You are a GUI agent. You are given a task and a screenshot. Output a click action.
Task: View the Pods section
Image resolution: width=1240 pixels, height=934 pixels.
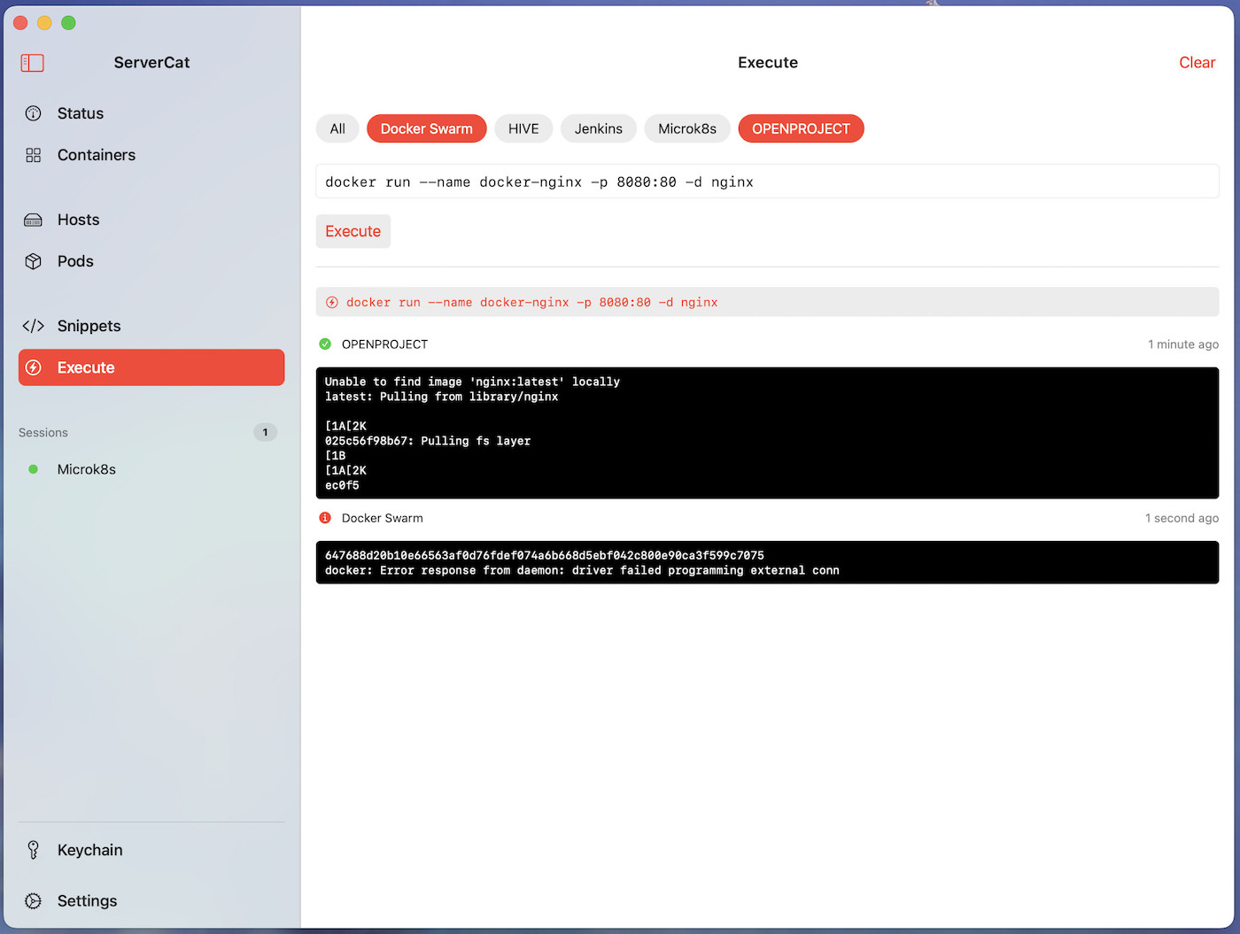[x=75, y=261]
